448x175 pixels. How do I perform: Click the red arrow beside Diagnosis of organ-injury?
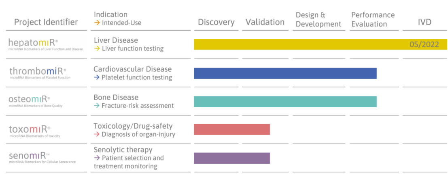click(x=96, y=135)
